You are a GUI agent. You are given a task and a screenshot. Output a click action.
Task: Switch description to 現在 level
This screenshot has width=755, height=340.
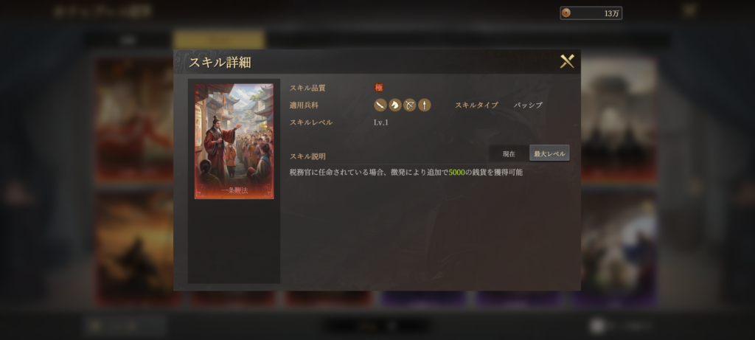click(509, 154)
